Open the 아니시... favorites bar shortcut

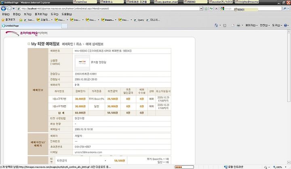pos(153,20)
